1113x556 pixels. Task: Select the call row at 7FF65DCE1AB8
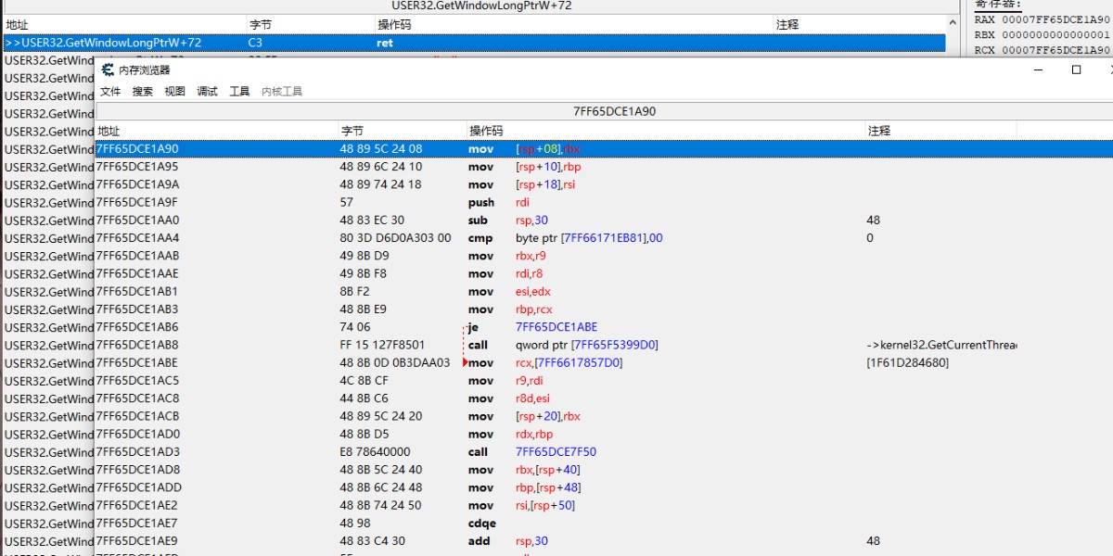pos(605,345)
